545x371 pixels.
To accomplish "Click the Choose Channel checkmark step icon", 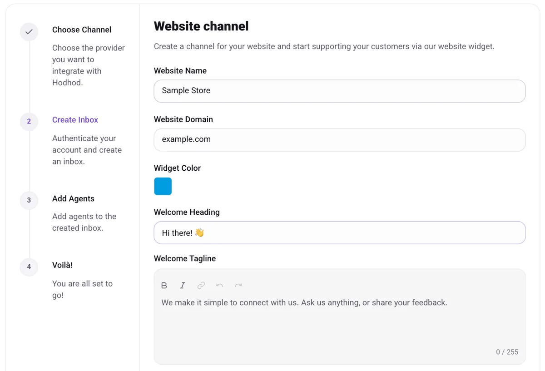I will 29,32.
